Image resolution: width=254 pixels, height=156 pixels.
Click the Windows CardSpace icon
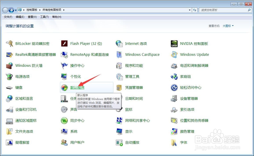(119, 55)
